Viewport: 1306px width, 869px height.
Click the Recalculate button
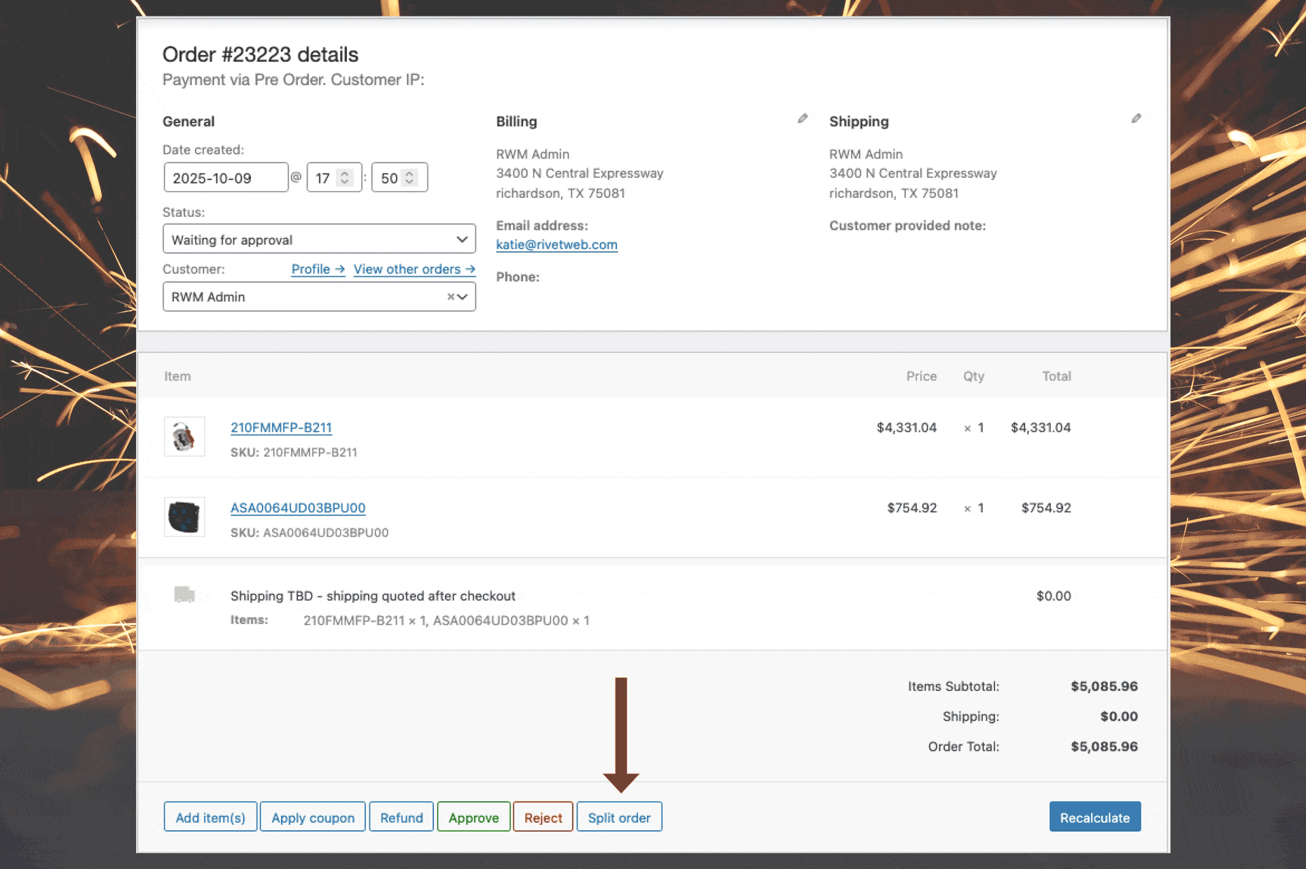coord(1094,817)
